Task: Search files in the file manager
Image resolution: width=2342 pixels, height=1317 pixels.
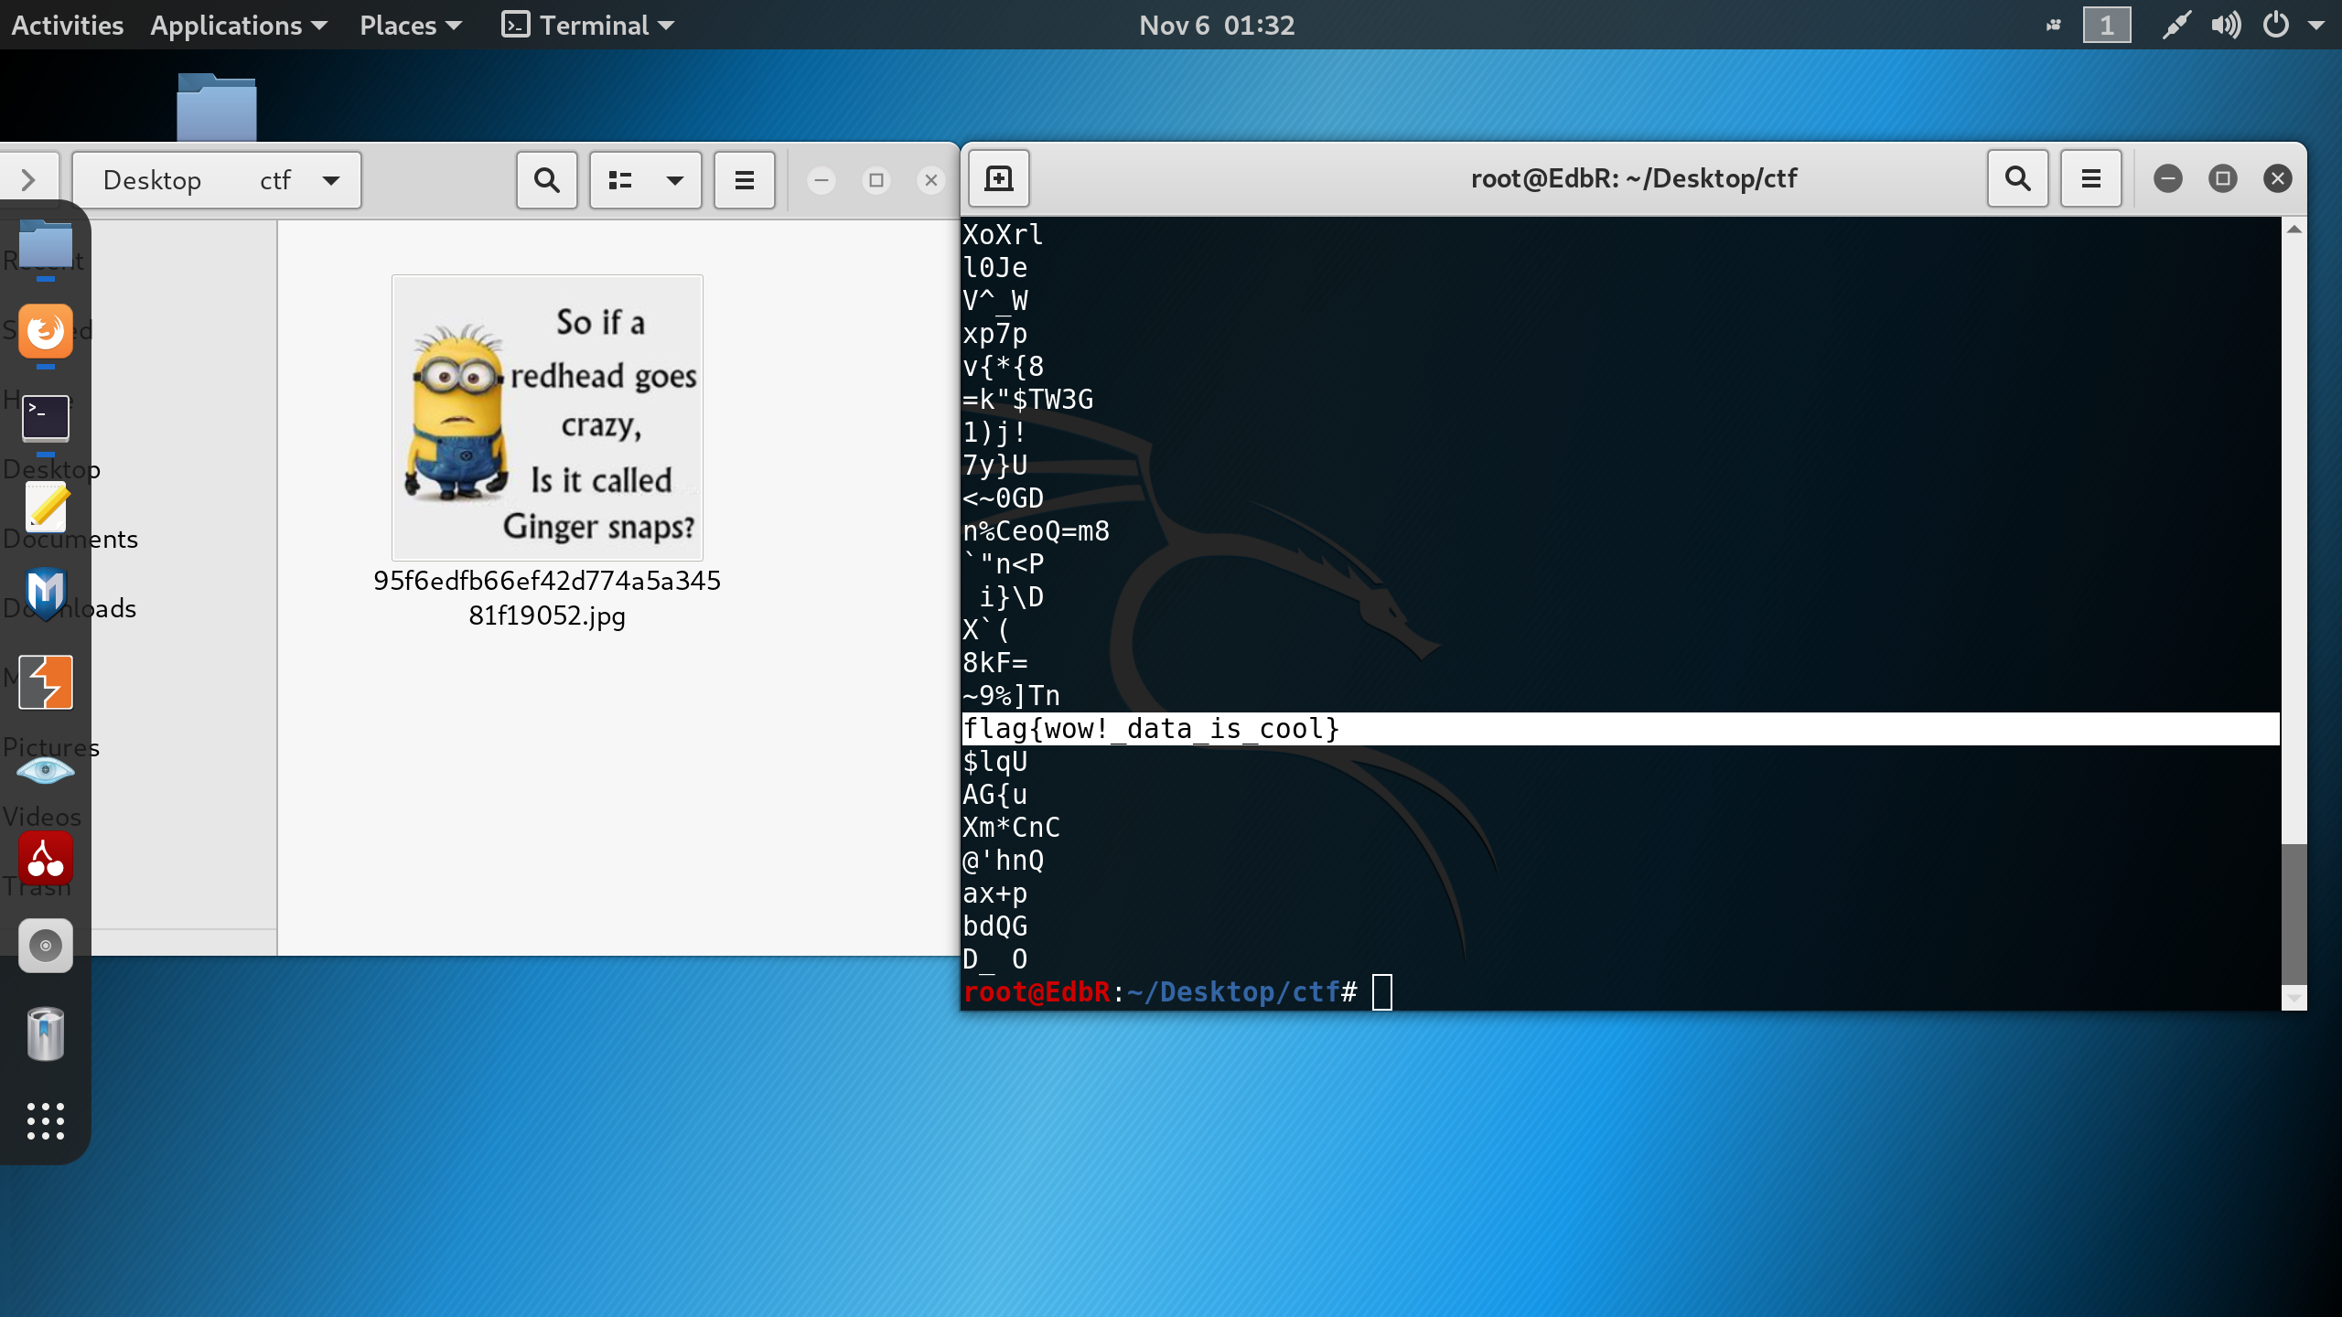Action: 547,180
